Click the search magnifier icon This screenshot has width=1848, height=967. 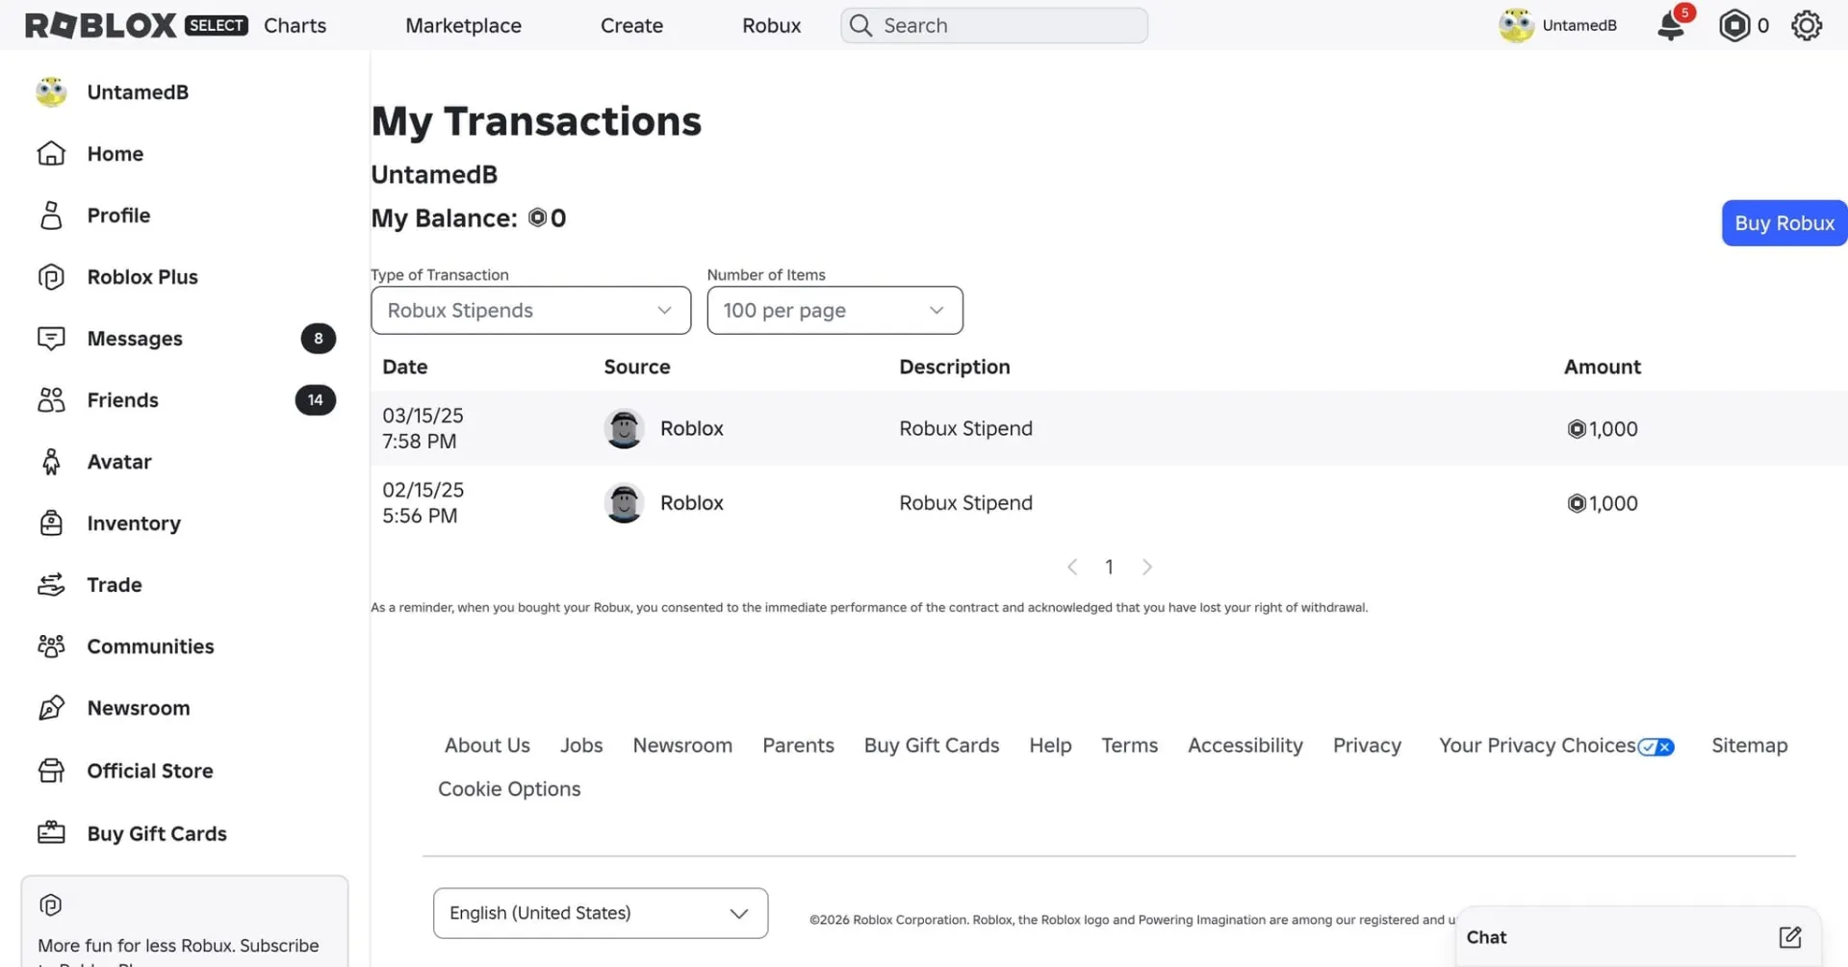860,25
